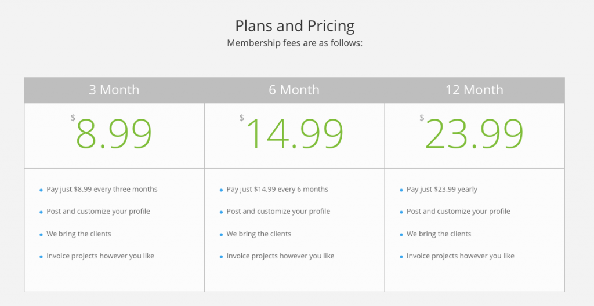The image size is (594, 306).
Task: Click dollar sign above the 14.99 price
Action: [242, 118]
